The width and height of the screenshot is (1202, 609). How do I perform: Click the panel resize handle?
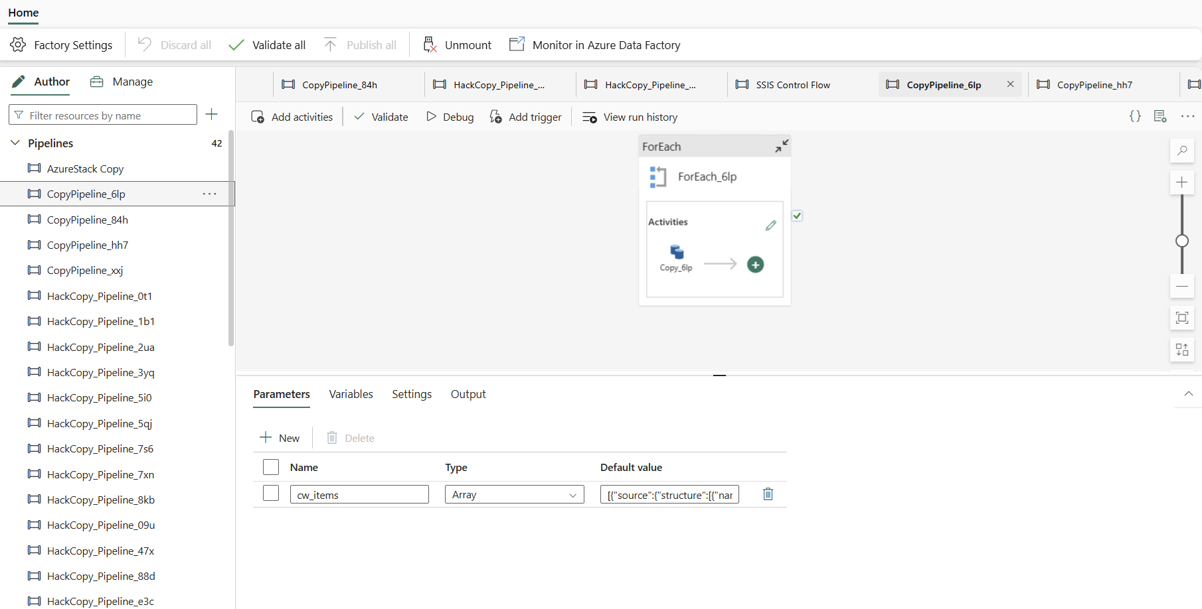coord(719,375)
